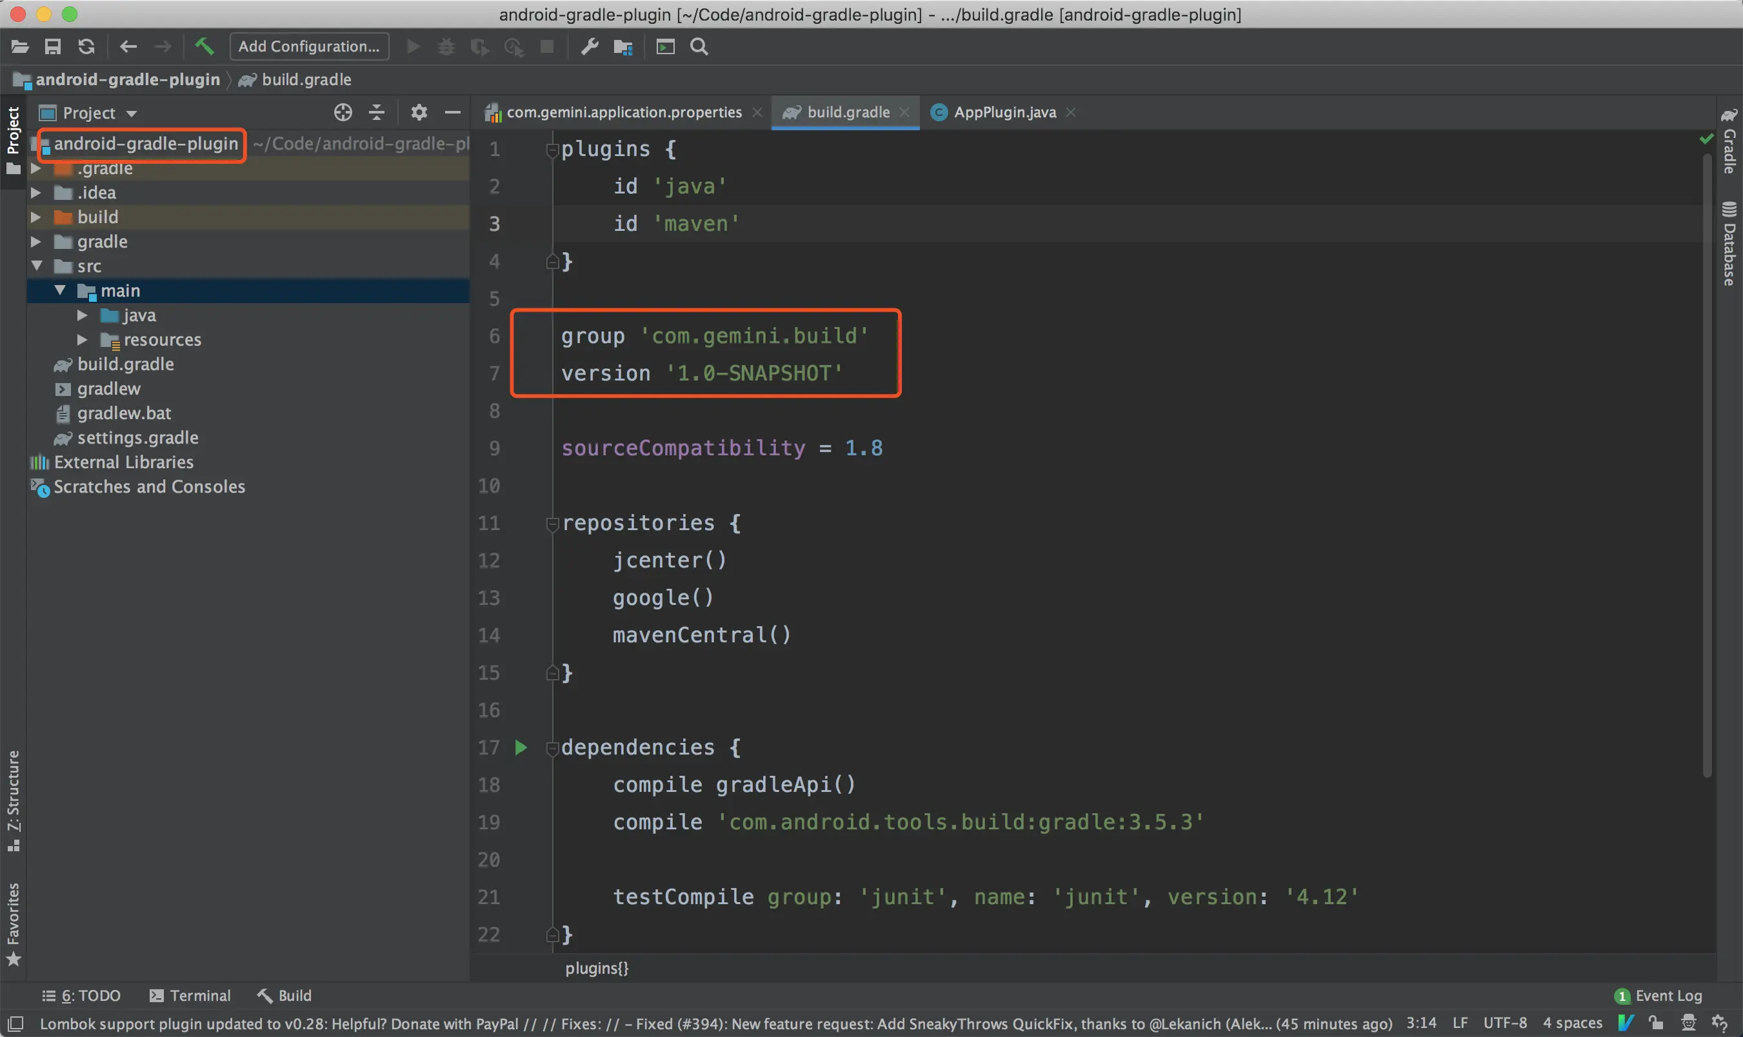Toggle the Database tool window sidebar

[x=1729, y=244]
